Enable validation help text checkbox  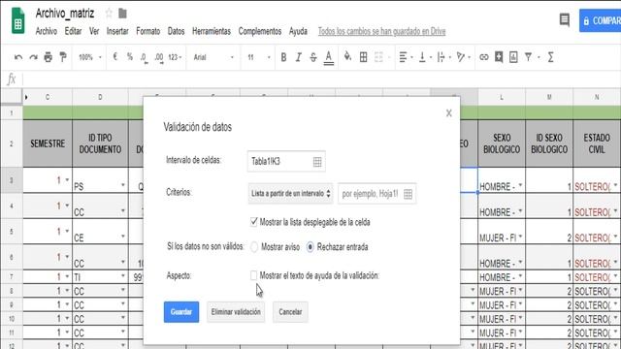point(254,275)
